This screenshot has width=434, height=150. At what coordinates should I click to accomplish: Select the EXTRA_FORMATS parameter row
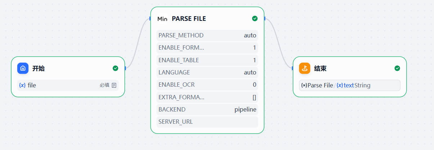[x=207, y=97]
